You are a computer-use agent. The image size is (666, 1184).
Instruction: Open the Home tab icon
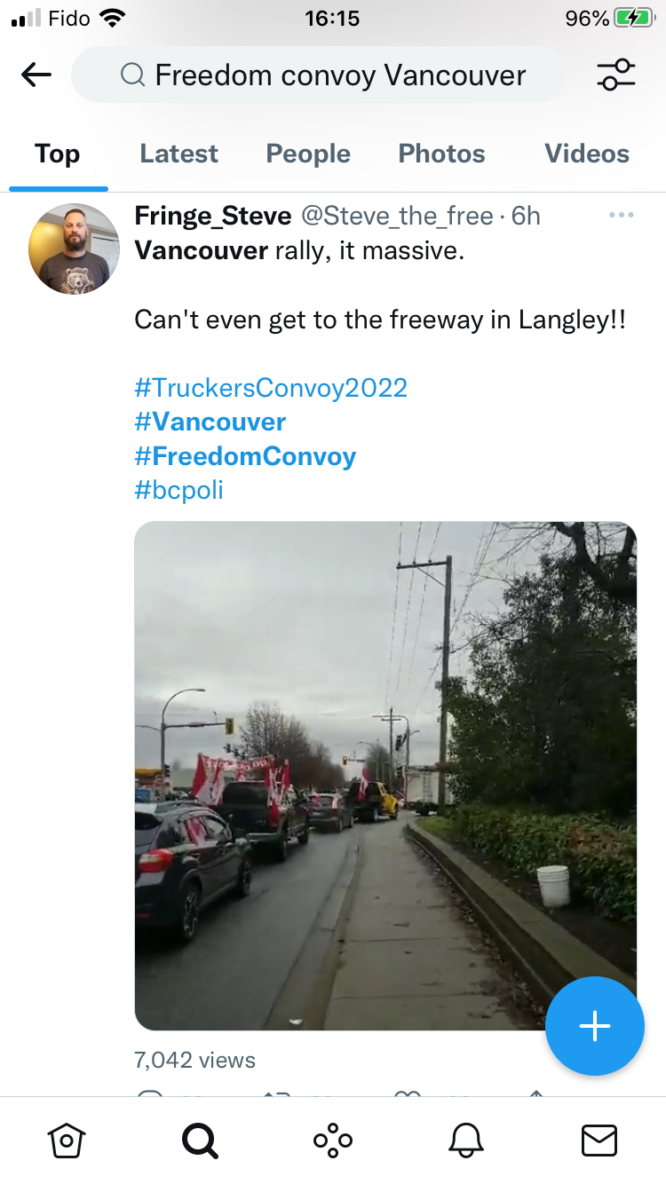click(x=67, y=1141)
